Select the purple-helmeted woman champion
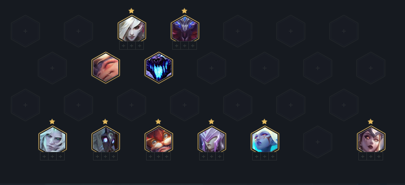This screenshot has height=185, width=405. [212, 140]
